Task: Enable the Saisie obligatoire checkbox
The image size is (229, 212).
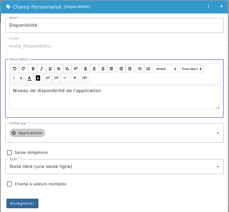Action: [10, 153]
